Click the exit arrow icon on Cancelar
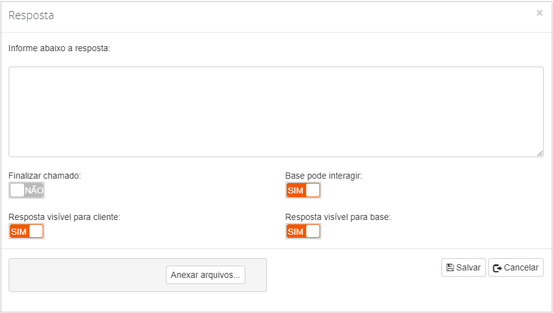 [x=498, y=268]
